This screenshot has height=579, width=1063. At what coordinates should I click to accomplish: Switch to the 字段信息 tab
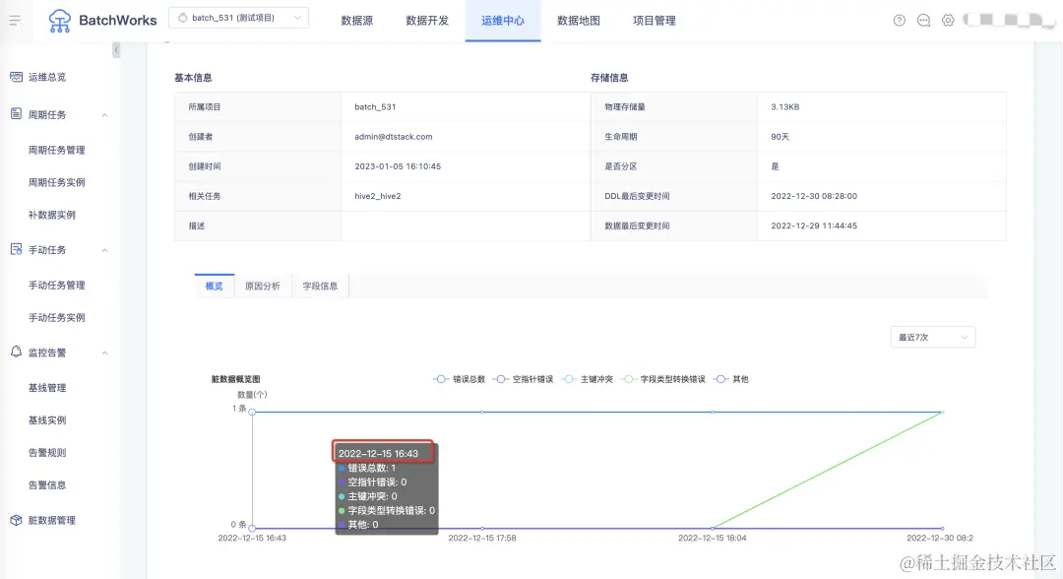[320, 287]
